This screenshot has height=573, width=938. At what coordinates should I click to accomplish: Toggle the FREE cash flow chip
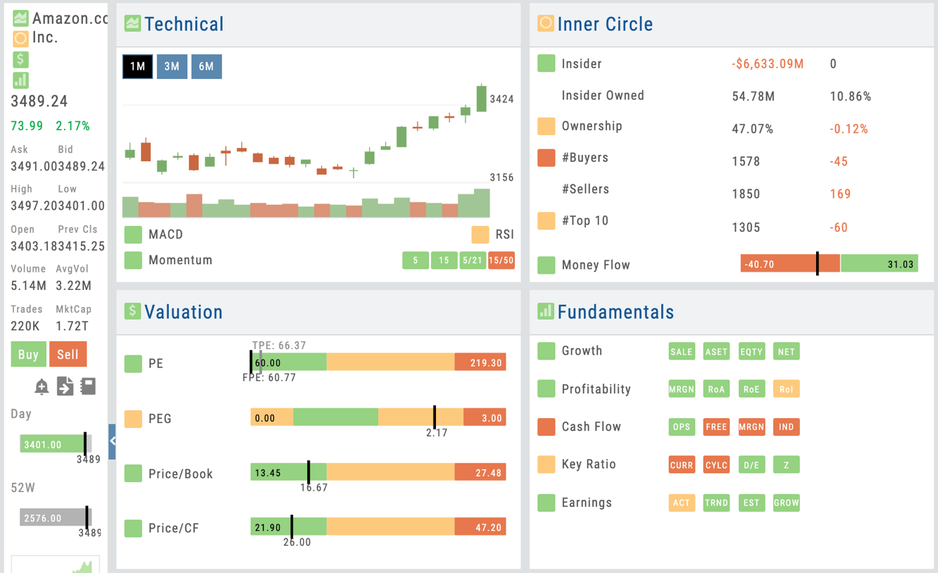point(716,427)
